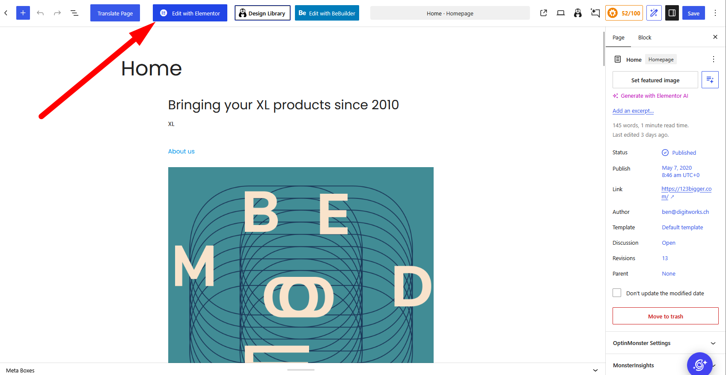Check Don't update the modified date

tap(617, 293)
